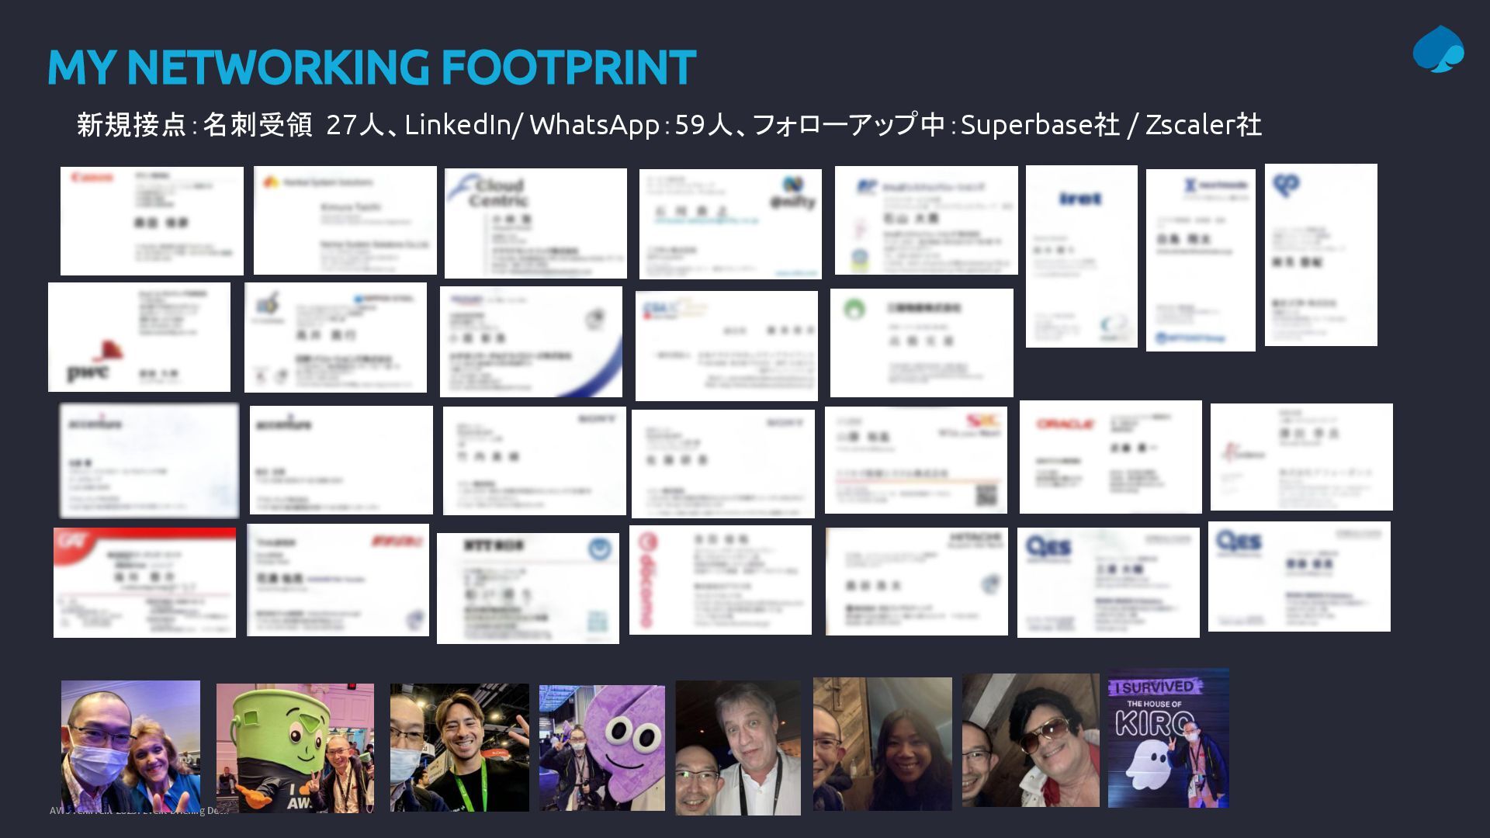Select the first Accenture business card
Screen dimensions: 1490x838
(x=149, y=460)
